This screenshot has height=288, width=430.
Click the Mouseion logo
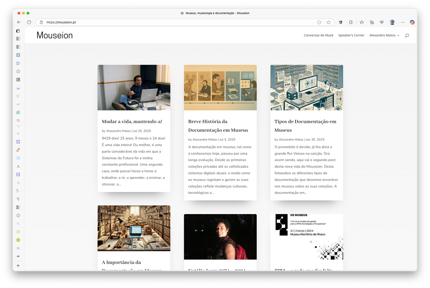click(55, 35)
